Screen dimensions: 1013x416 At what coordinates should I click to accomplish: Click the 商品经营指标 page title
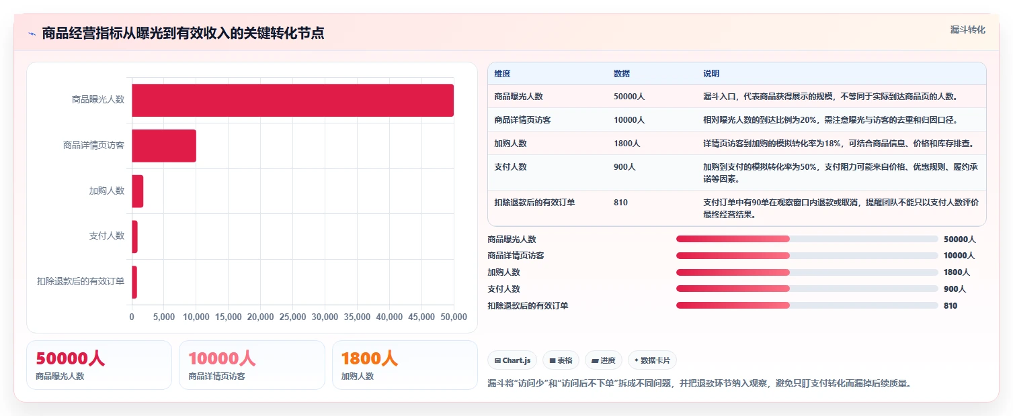point(183,34)
